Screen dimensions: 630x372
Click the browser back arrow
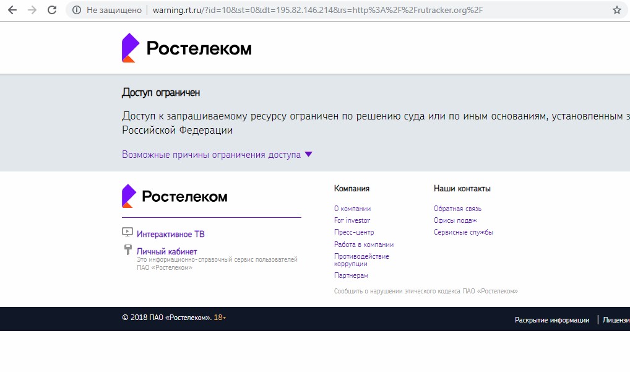pos(12,10)
